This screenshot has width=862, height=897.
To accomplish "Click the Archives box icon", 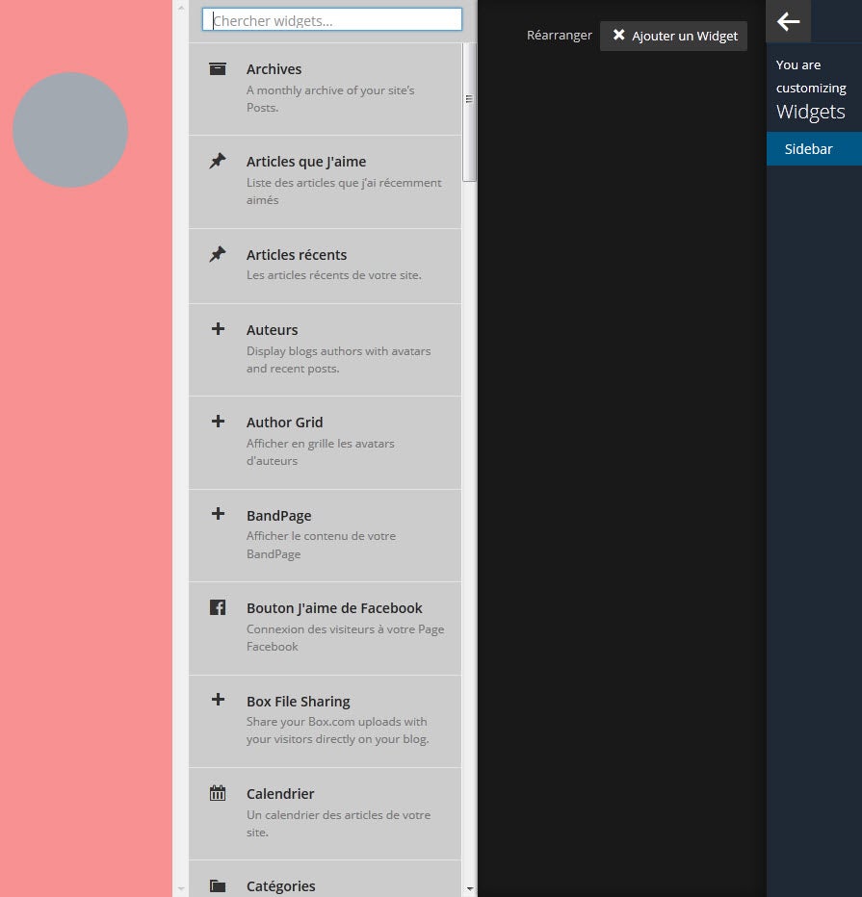I will pyautogui.click(x=218, y=69).
